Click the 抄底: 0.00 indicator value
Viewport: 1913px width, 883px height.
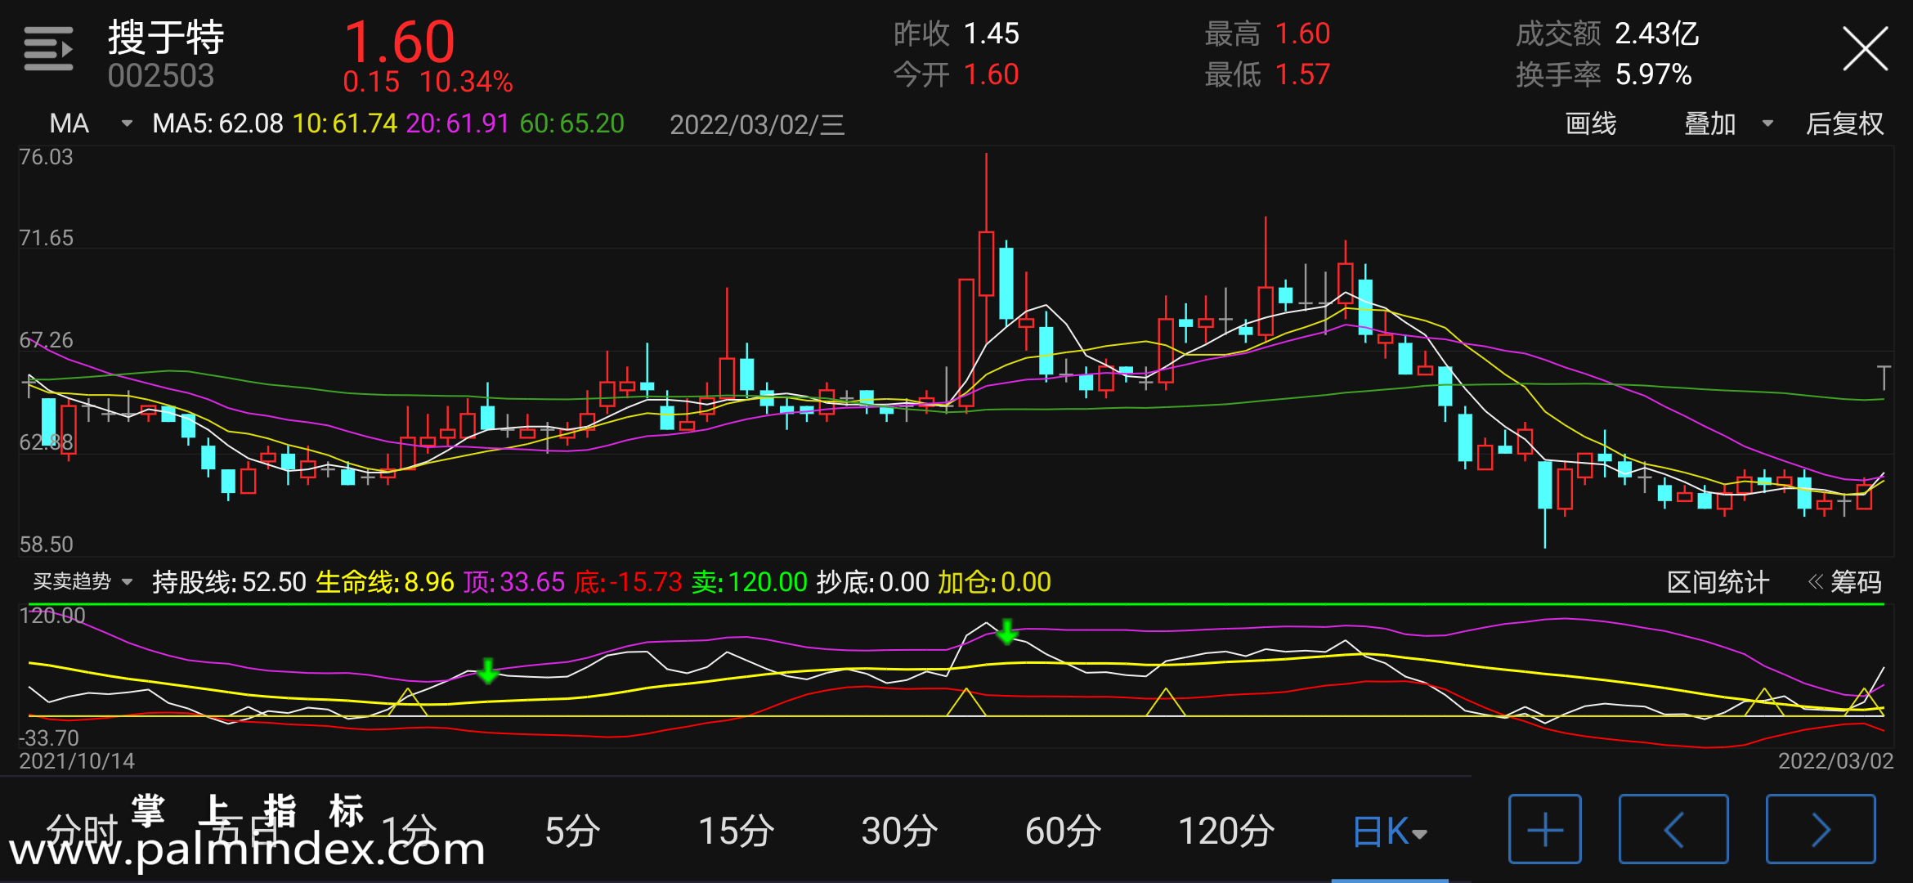(872, 582)
